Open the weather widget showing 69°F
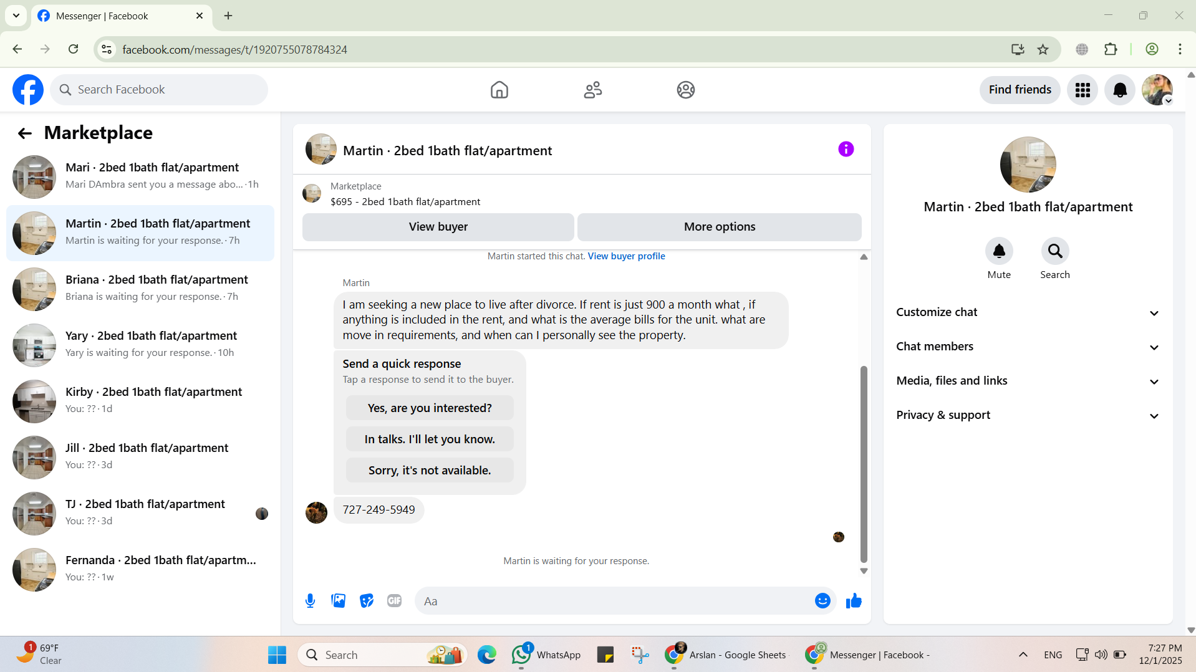Screen dimensions: 1196x672 [x=39, y=655]
